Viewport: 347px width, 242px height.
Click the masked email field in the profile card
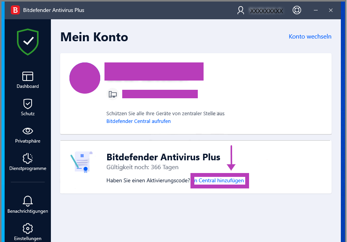coord(153,71)
